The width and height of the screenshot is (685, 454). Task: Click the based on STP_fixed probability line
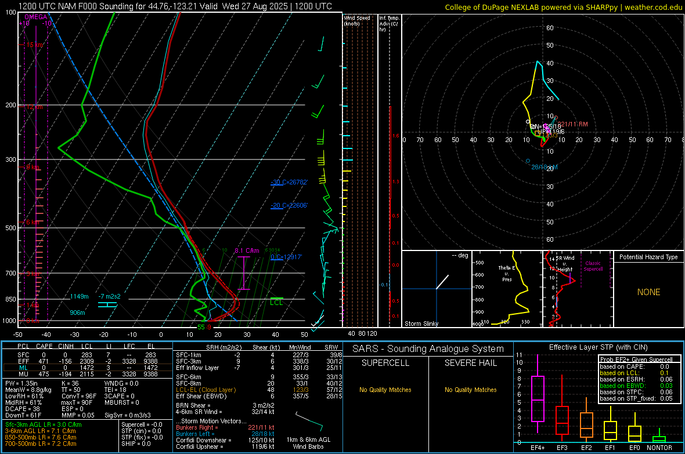pyautogui.click(x=636, y=398)
